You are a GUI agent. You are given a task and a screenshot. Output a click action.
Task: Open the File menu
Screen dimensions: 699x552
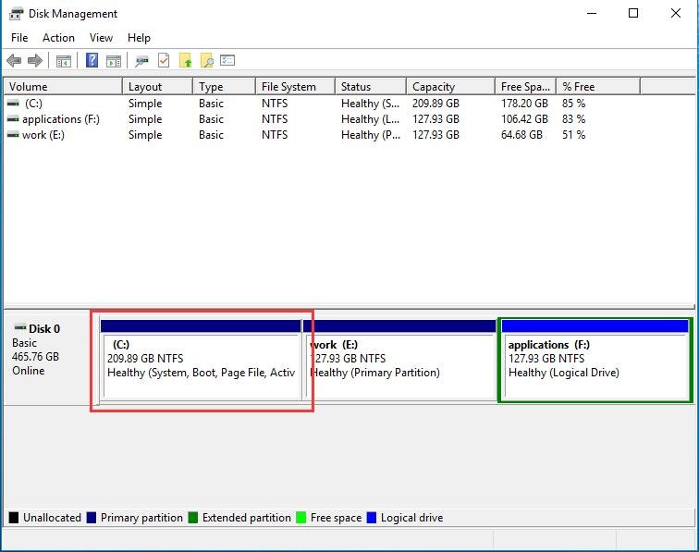[19, 38]
